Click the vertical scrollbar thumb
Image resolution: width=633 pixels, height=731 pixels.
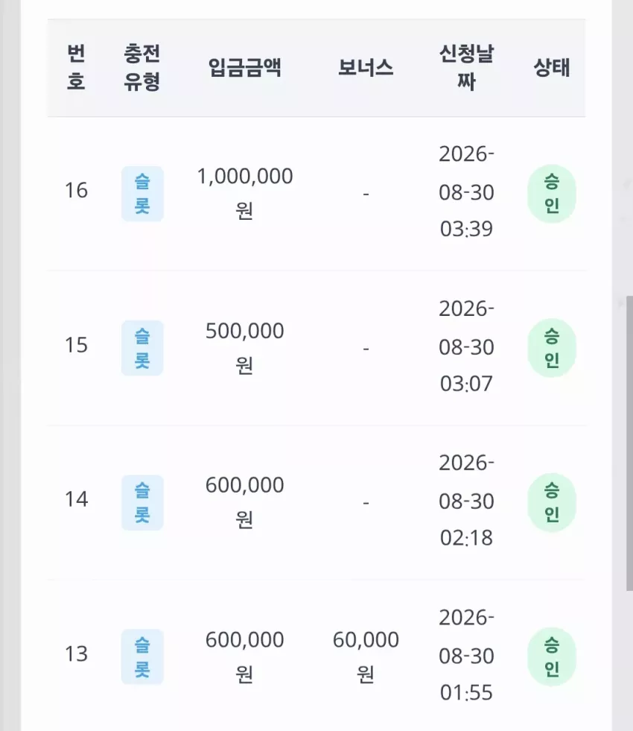[629, 443]
